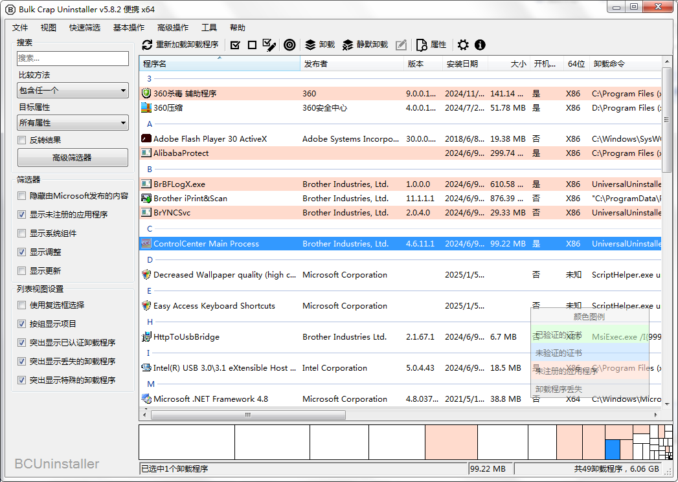Click the target crosshair toolbar icon
This screenshot has width=678, height=482.
coord(289,45)
